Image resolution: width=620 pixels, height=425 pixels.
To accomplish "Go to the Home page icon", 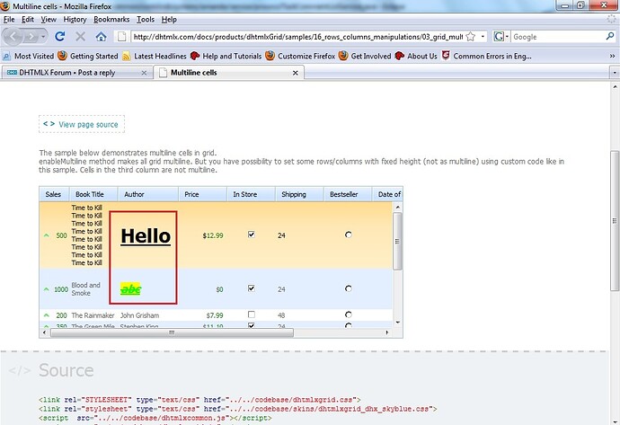I will pyautogui.click(x=101, y=37).
